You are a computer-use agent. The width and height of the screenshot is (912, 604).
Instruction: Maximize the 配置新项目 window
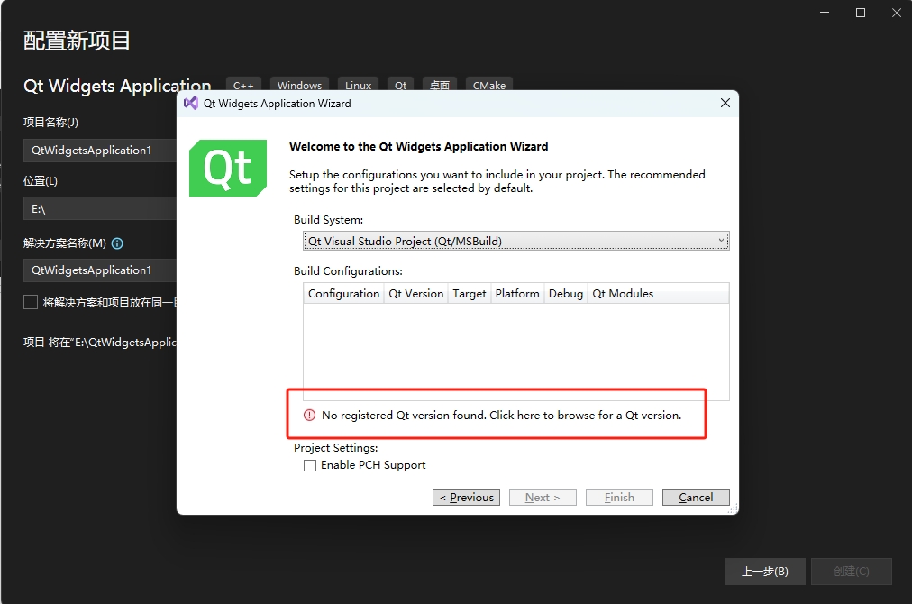[x=861, y=13]
